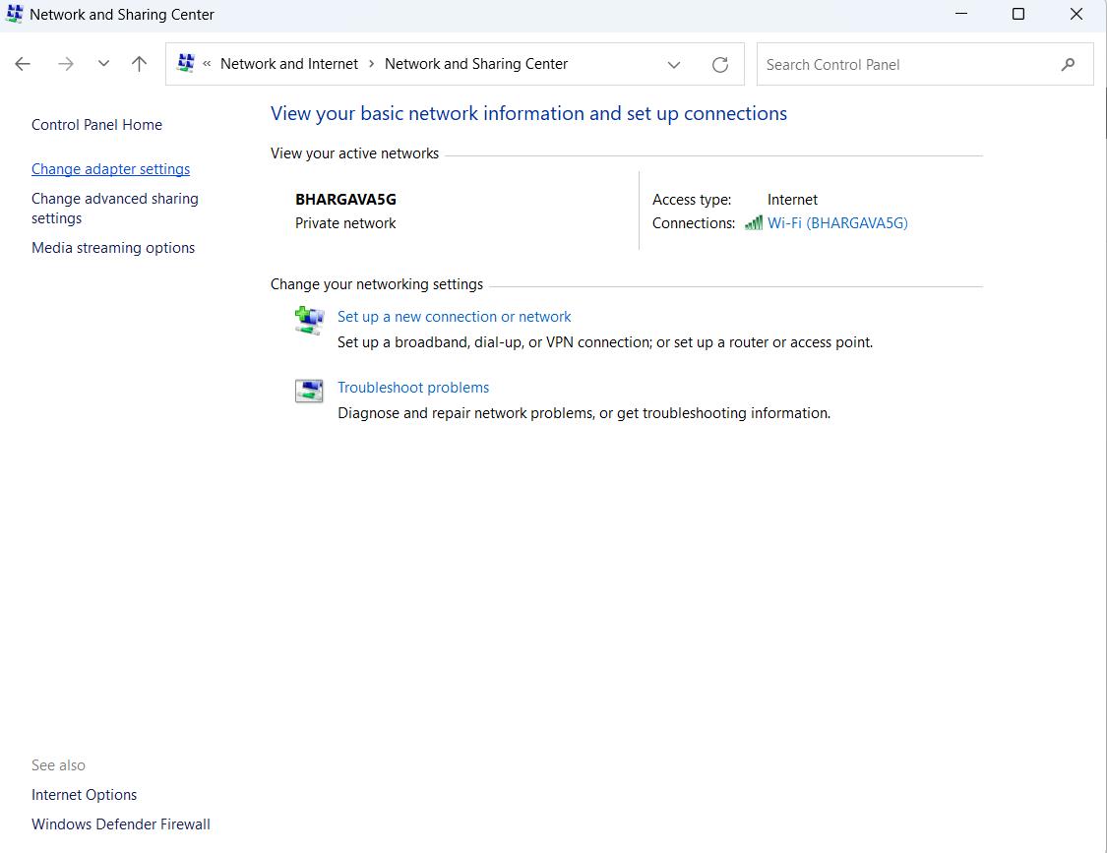Click the refresh icon in address bar
1107x853 pixels.
(x=719, y=63)
